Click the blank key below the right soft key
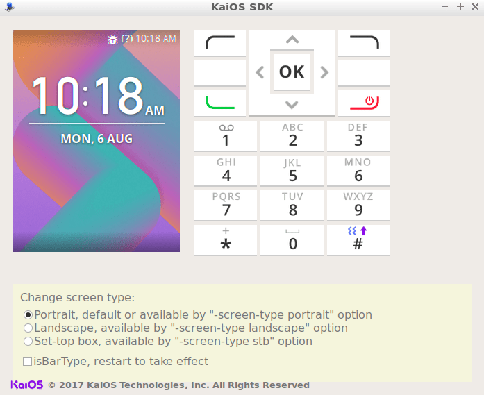Viewport: 484px width, 395px height. pos(365,73)
